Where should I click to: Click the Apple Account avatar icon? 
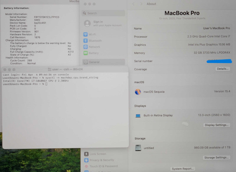click(87, 24)
